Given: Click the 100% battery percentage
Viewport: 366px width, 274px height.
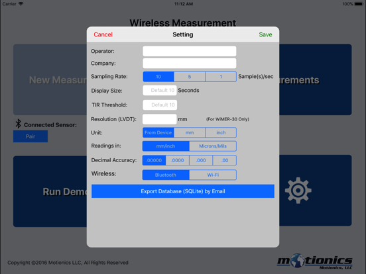Looking at the screenshot, I should coord(347,4).
